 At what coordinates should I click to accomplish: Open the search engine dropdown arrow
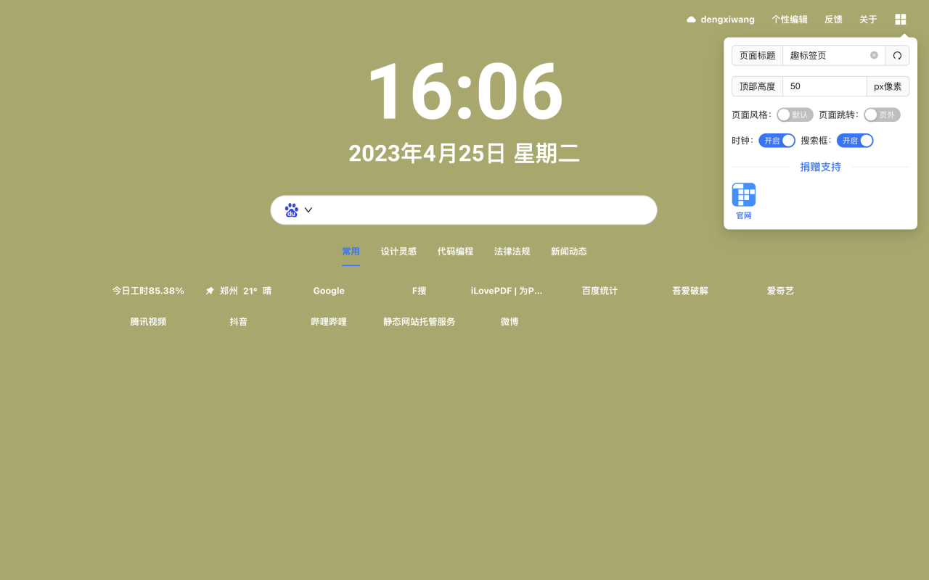pyautogui.click(x=308, y=210)
